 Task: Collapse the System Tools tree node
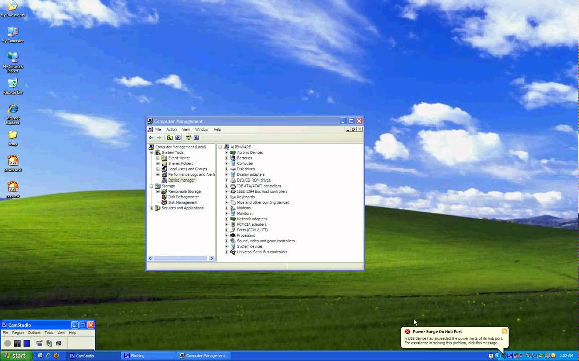151,152
